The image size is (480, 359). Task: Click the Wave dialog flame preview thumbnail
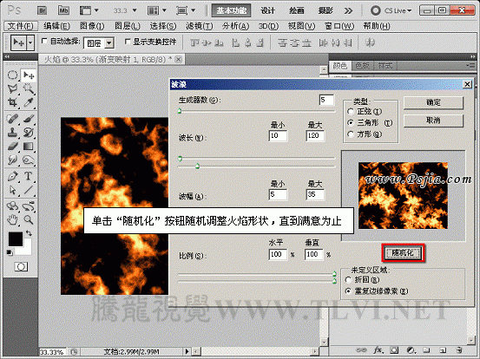[x=403, y=196]
